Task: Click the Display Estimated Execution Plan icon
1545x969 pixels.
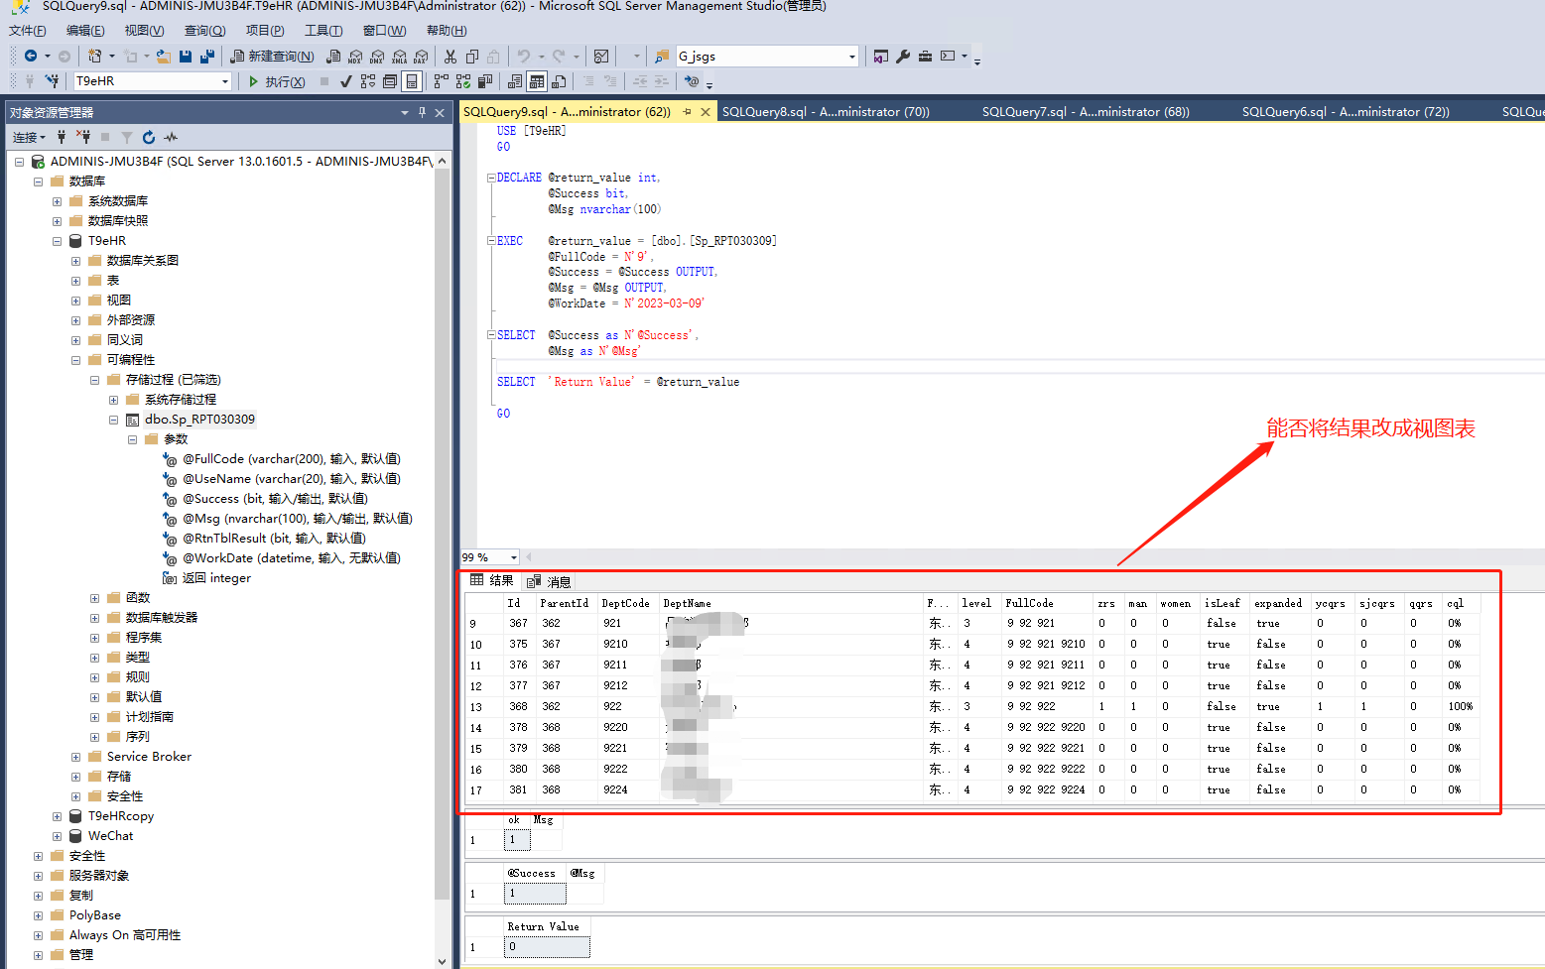Action: tap(368, 81)
